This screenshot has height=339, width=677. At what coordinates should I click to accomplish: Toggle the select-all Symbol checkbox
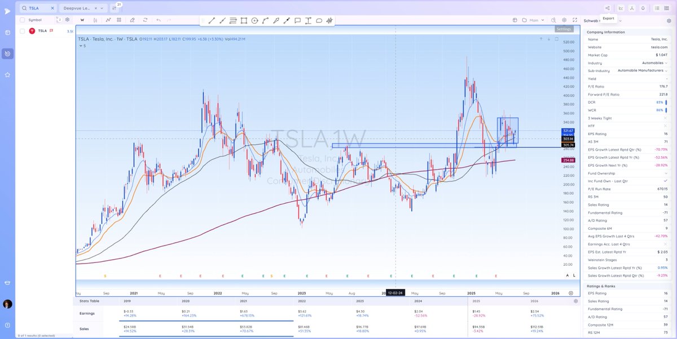tap(23, 20)
